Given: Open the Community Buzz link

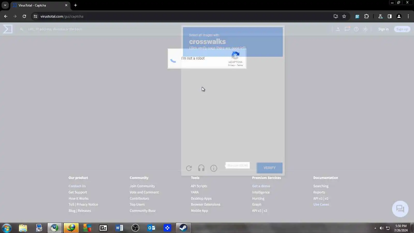Looking at the screenshot, I should pyautogui.click(x=143, y=210).
